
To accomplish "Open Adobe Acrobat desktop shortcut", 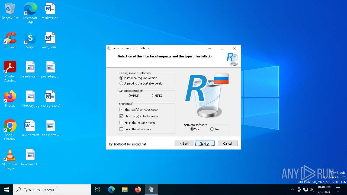I will (x=10, y=71).
